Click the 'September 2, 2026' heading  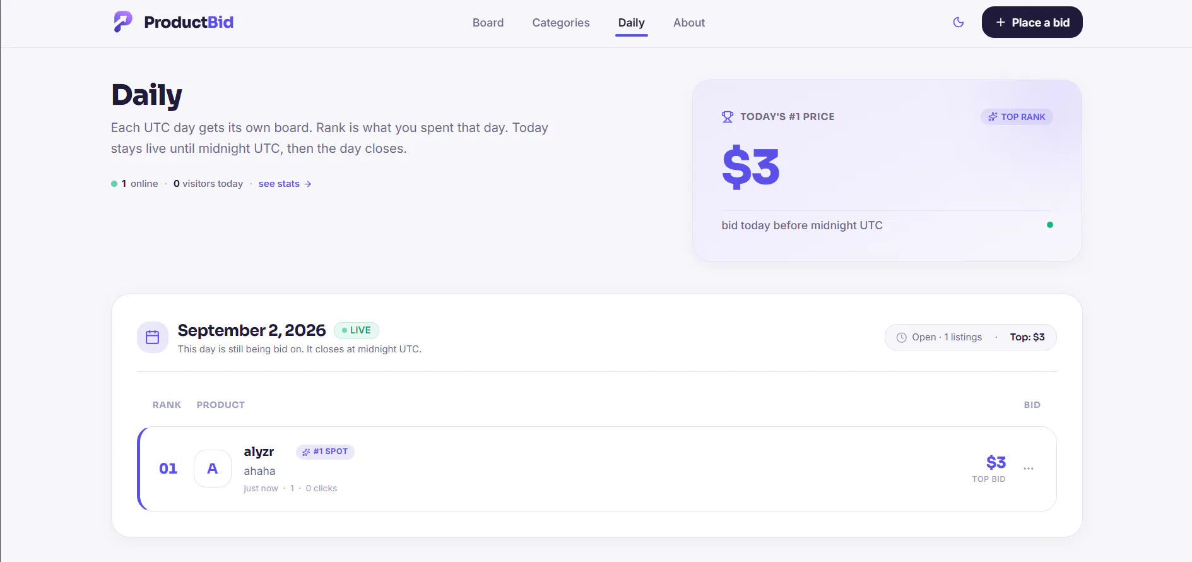click(252, 330)
